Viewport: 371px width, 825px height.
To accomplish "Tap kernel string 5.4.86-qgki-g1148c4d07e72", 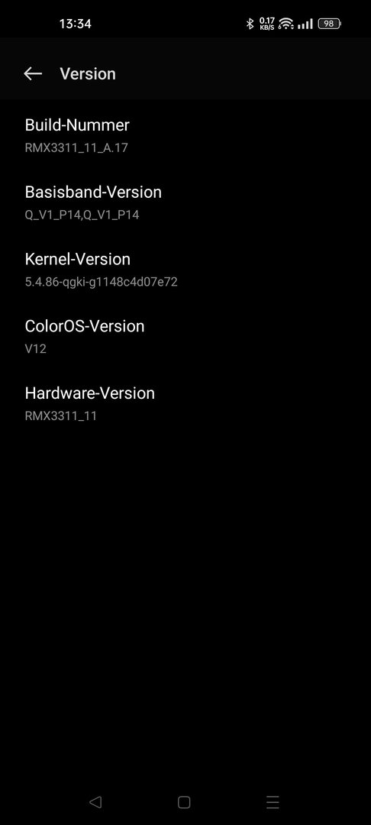I will pos(102,282).
